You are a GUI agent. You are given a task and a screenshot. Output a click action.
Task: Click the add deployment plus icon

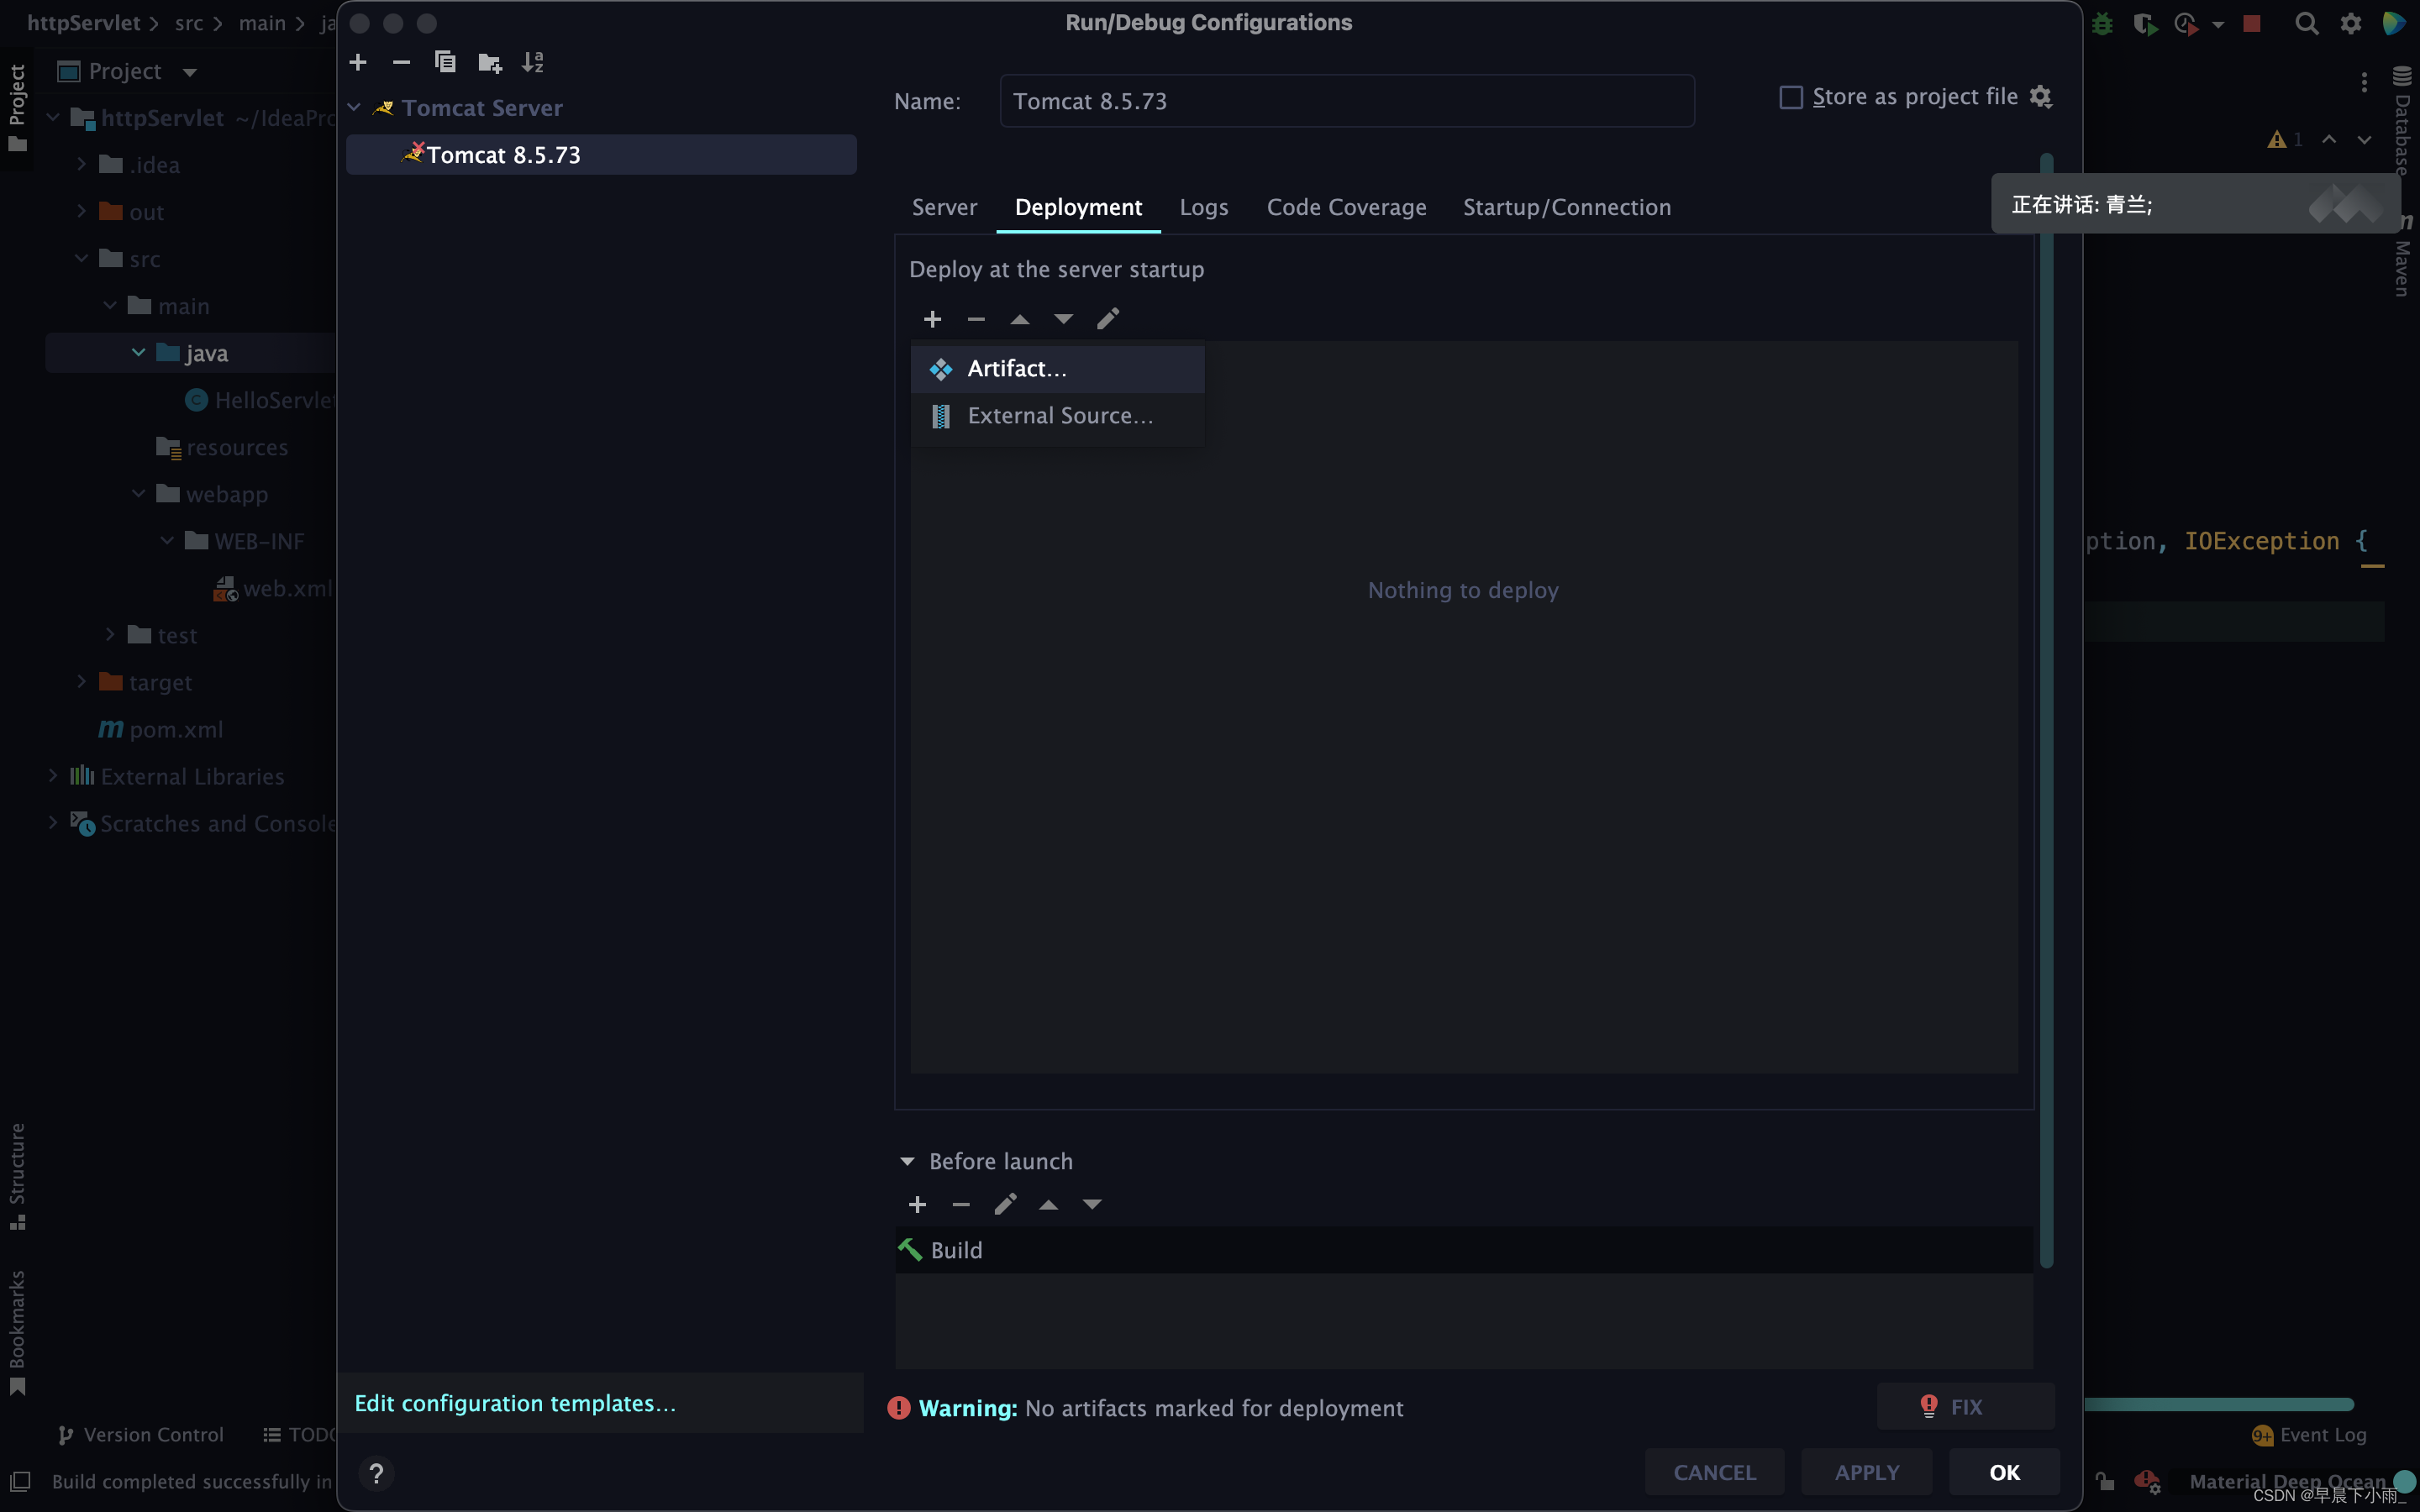pos(932,319)
